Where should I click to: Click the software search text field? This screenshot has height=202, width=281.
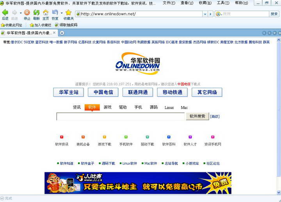point(121,116)
